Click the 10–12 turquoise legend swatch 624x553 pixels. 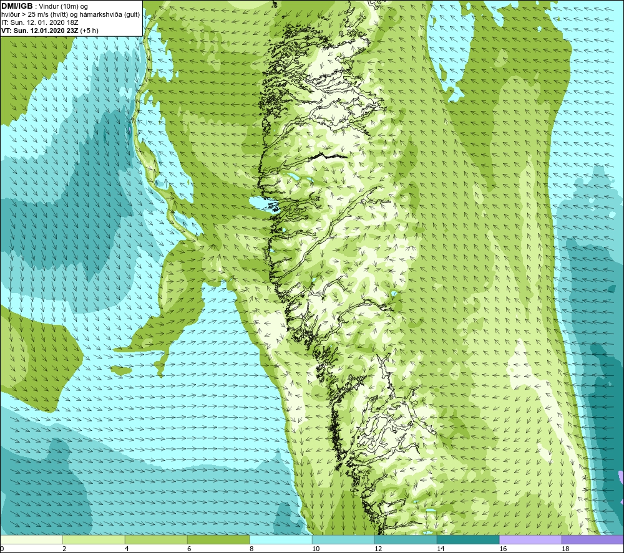[343, 539]
